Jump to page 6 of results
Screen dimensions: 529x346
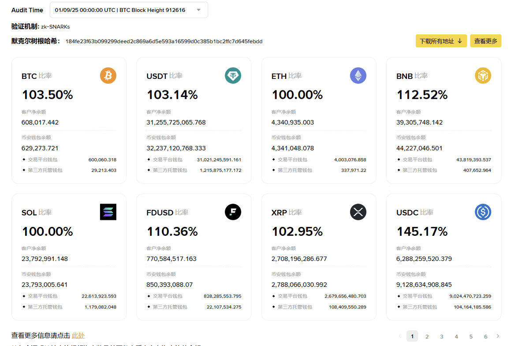pos(485,337)
